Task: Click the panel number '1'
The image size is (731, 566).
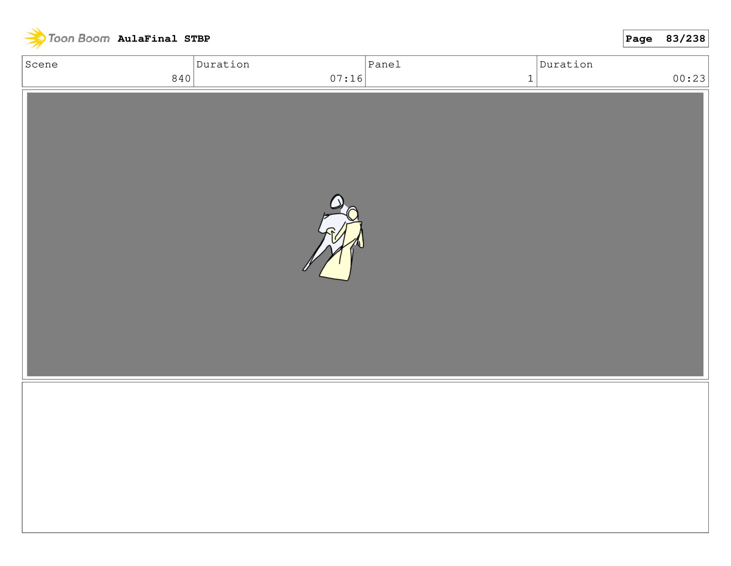Action: [x=530, y=79]
